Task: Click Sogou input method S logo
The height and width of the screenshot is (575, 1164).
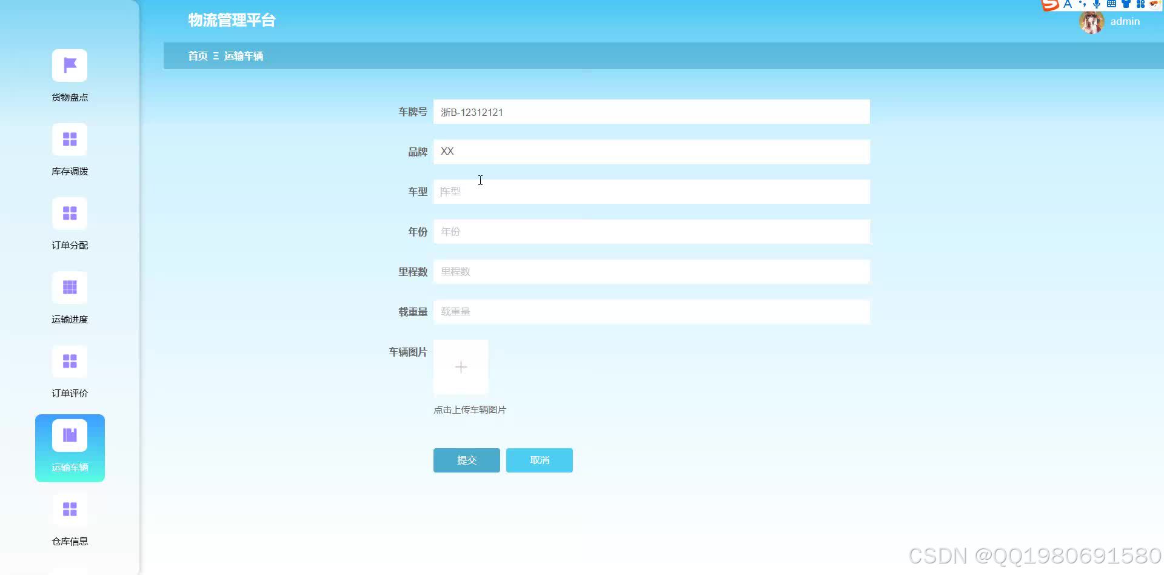Action: (x=1050, y=5)
